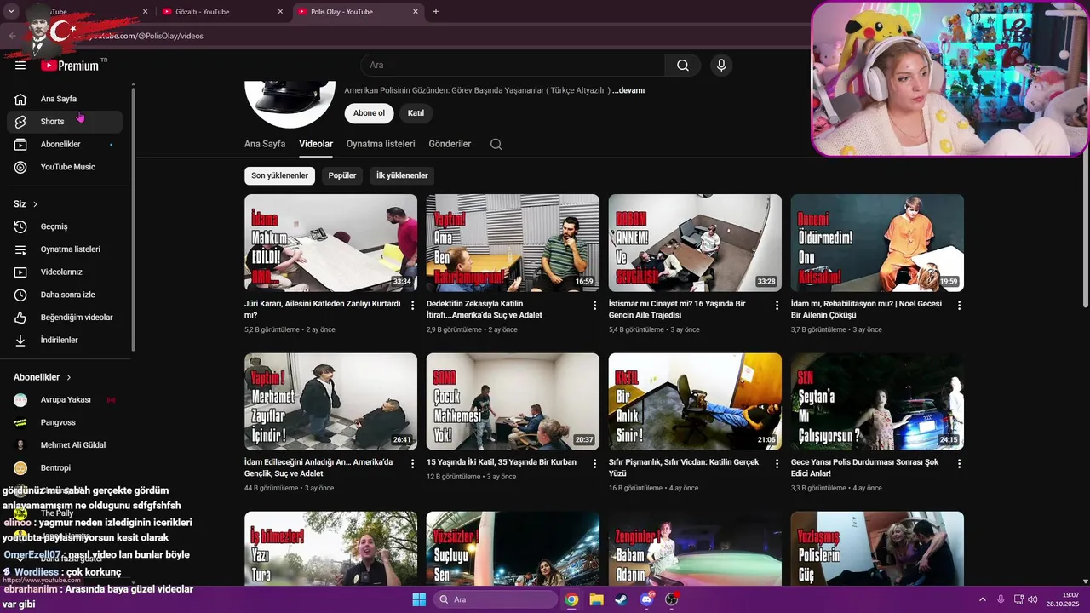
Task: Click the YouTube Premium logo
Action: tap(70, 66)
